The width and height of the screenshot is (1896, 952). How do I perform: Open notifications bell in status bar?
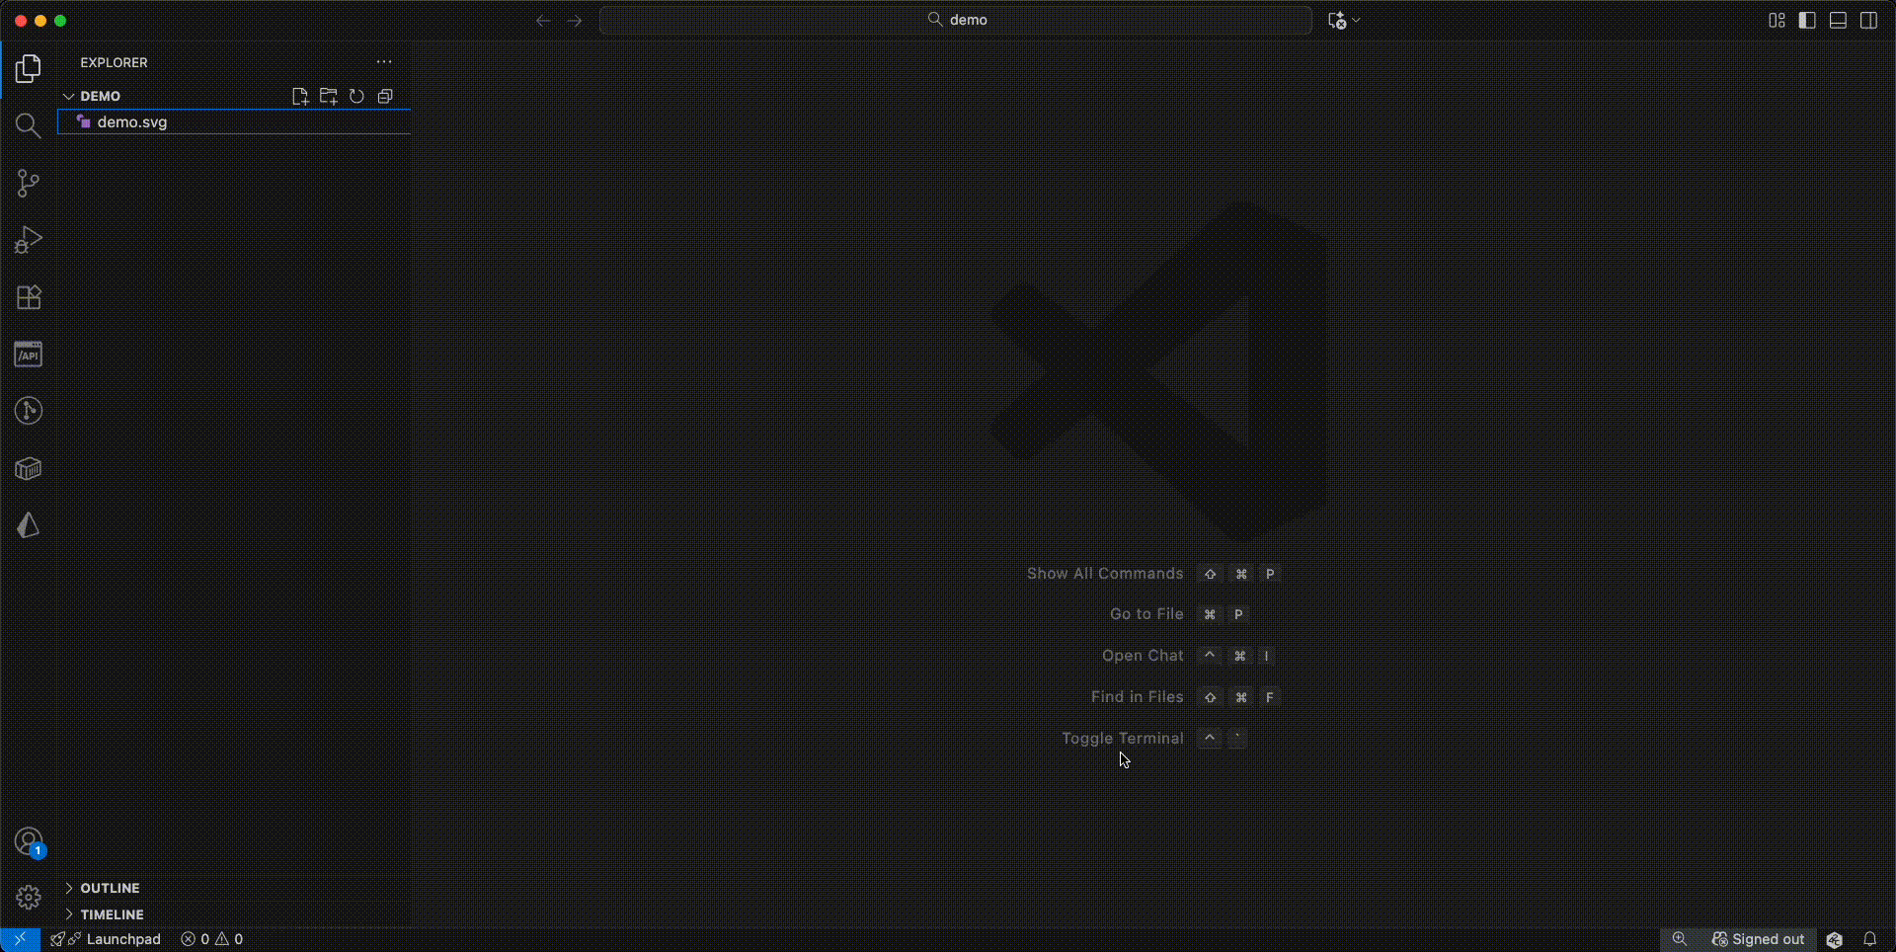coord(1869,939)
